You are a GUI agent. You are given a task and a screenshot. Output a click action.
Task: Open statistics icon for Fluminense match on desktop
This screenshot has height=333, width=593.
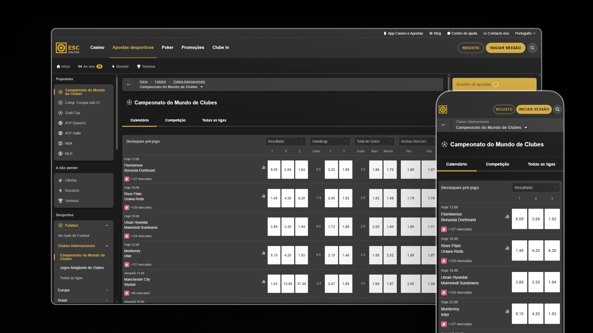point(263,167)
